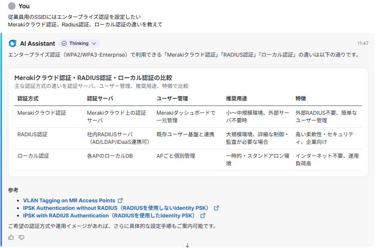
Task: Click the 特徴 column header
Action: (x=300, y=99)
